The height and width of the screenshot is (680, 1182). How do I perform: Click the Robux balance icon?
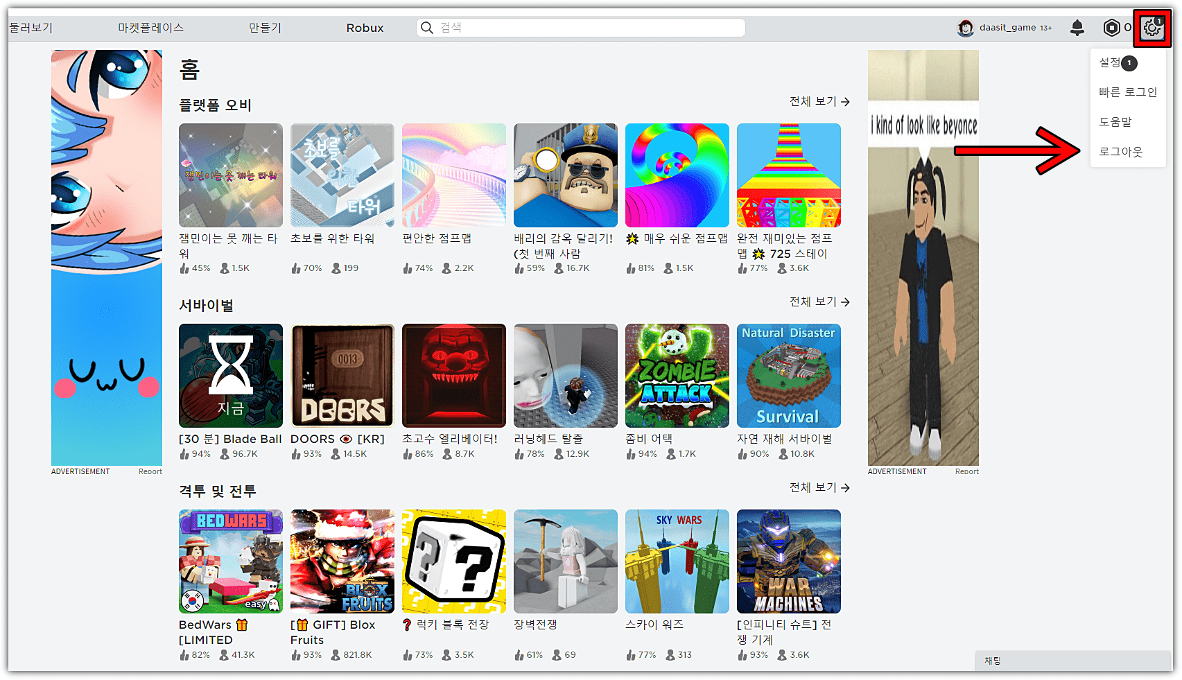1111,28
